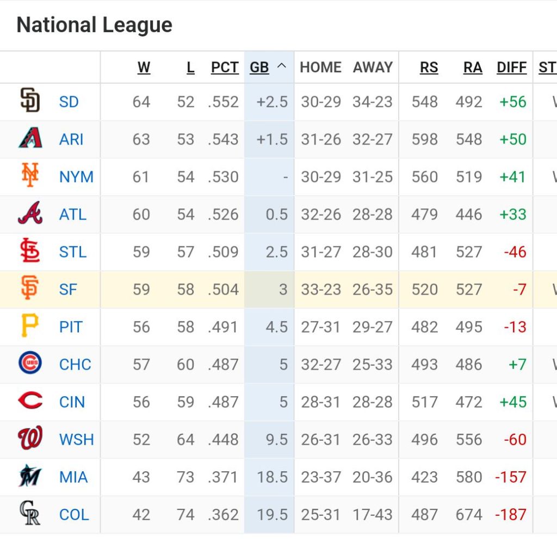Sort table by RA header
The image size is (557, 549).
click(x=473, y=67)
